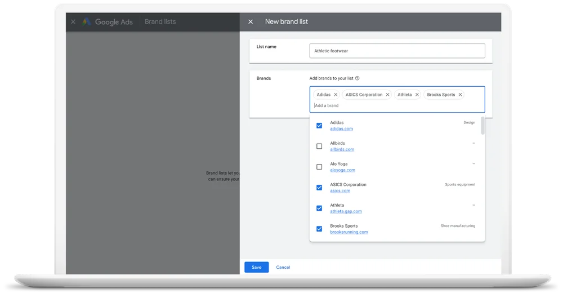Open the adidas.com link
563x293 pixels.
click(342, 128)
